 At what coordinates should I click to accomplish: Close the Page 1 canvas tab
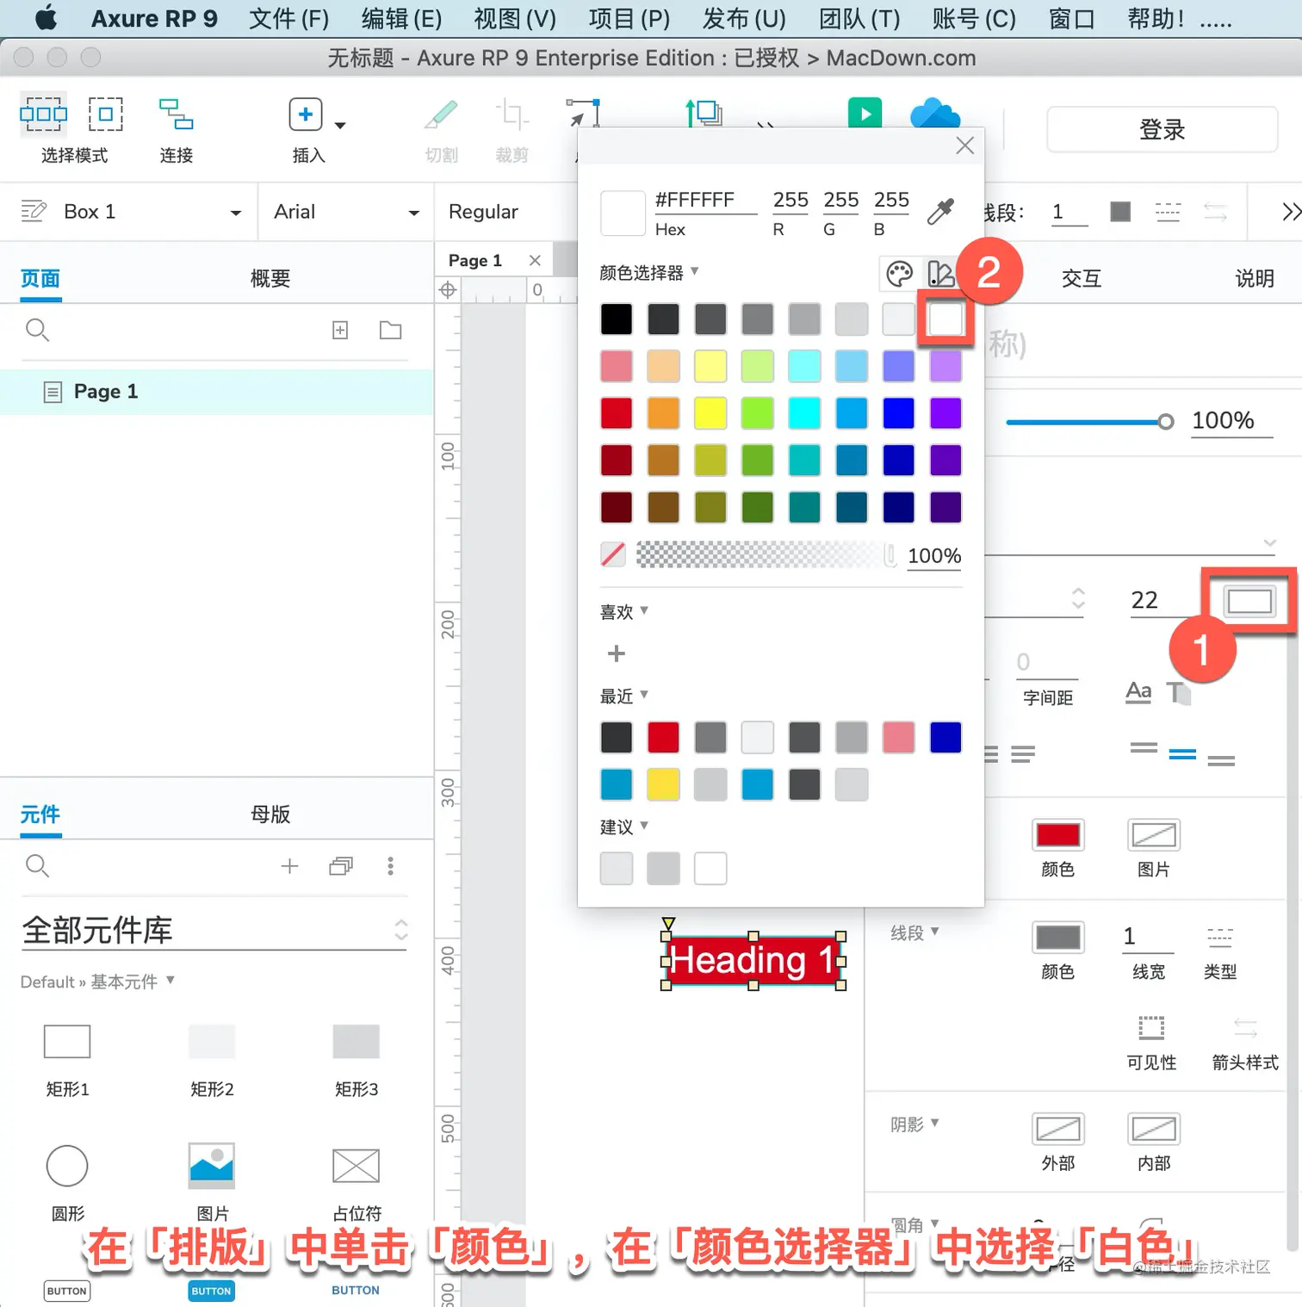(x=535, y=260)
